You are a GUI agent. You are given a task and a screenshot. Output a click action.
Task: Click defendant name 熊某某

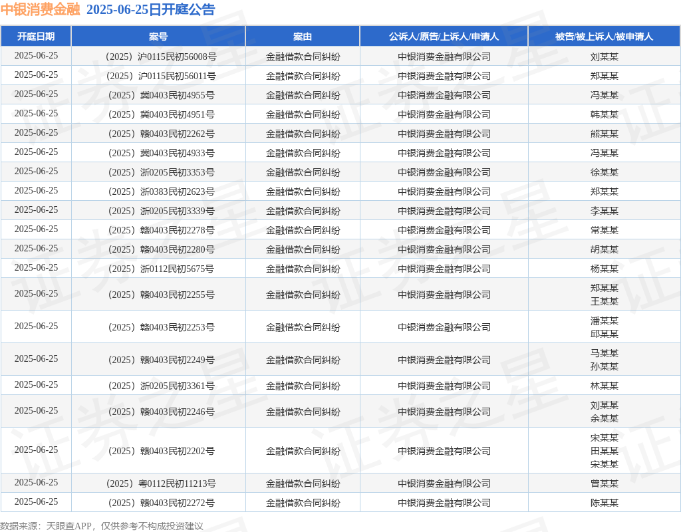(x=604, y=134)
